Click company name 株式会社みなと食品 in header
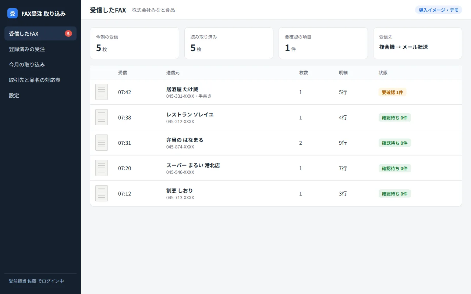The image size is (471, 294). click(153, 10)
